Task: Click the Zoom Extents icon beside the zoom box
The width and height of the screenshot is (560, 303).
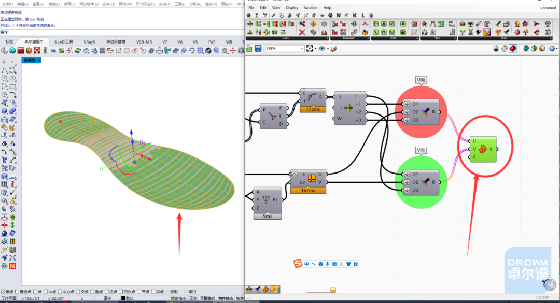Action: pyautogui.click(x=310, y=49)
